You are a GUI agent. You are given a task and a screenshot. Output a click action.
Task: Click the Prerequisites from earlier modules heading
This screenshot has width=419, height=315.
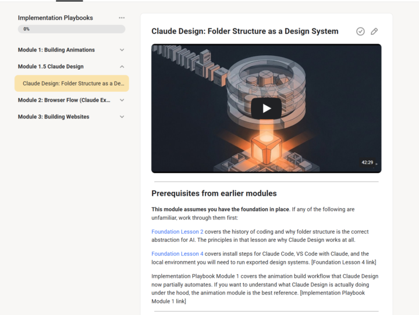(x=214, y=194)
